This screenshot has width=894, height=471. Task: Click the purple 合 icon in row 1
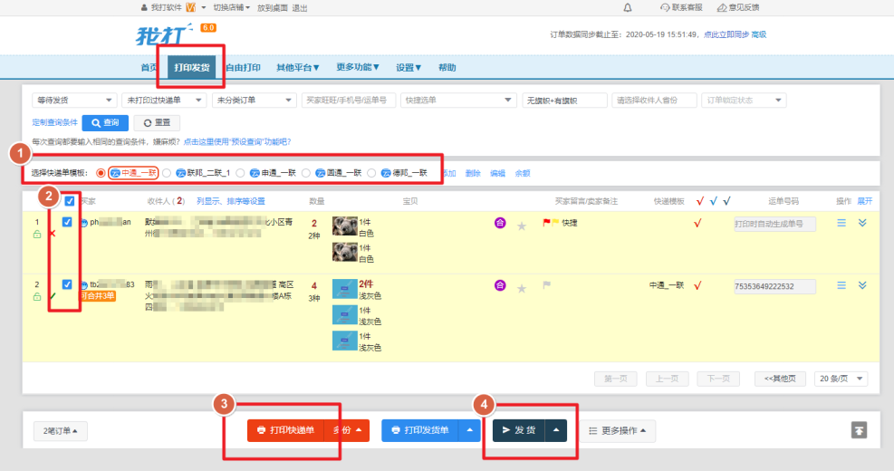tap(500, 223)
